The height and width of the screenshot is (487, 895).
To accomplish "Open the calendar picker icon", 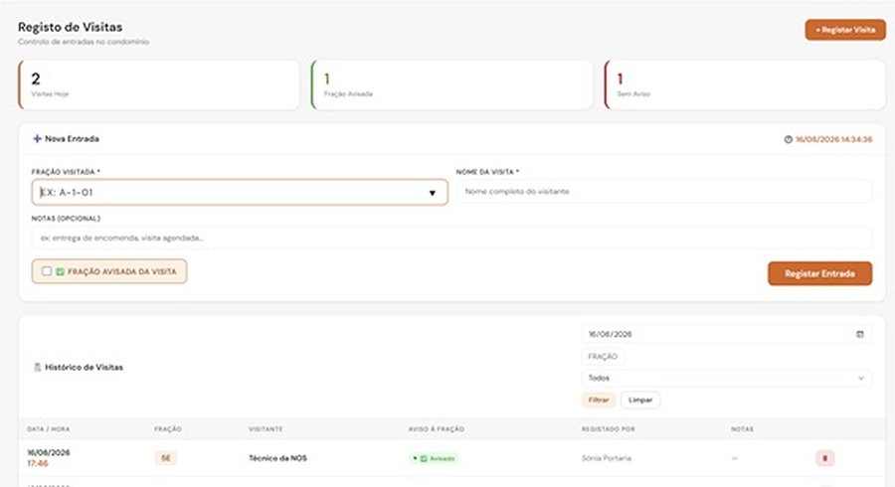I will (x=860, y=334).
